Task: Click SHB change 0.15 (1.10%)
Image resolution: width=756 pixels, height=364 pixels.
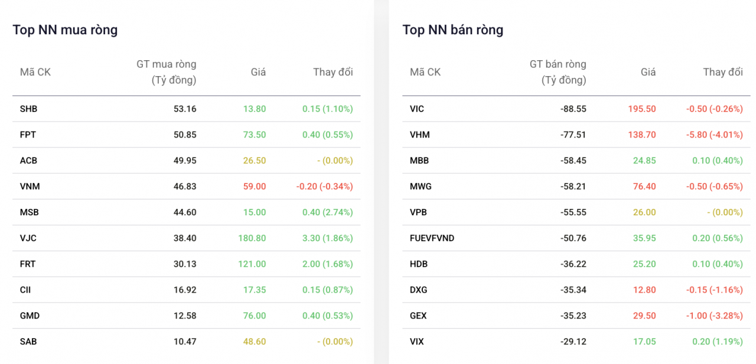Action: pyautogui.click(x=328, y=109)
